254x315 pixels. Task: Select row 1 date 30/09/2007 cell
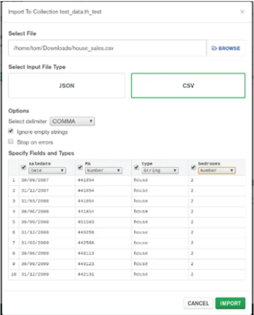pyautogui.click(x=47, y=180)
